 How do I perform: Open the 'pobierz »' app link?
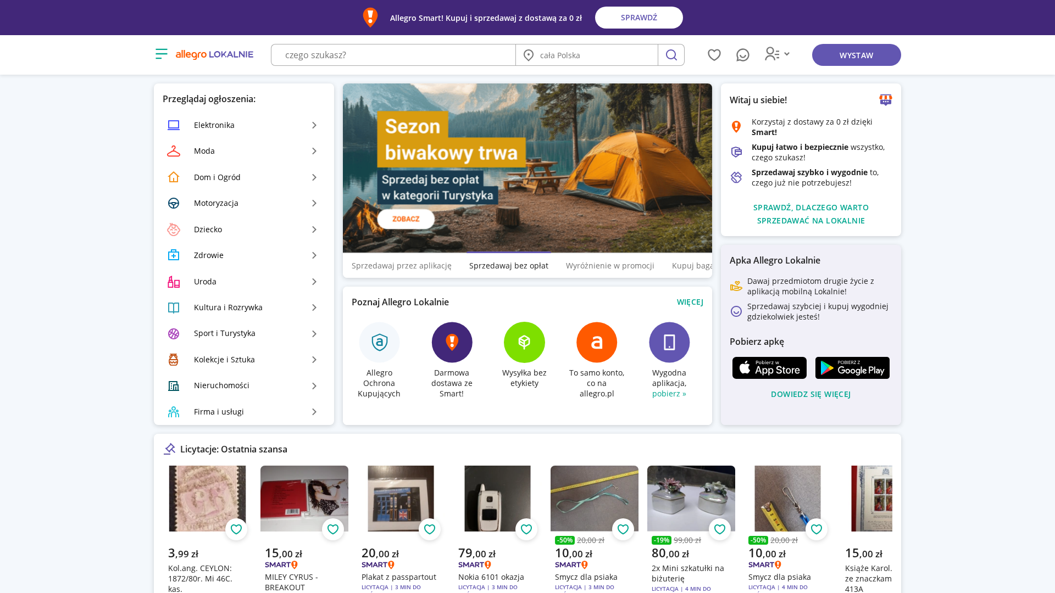click(669, 394)
